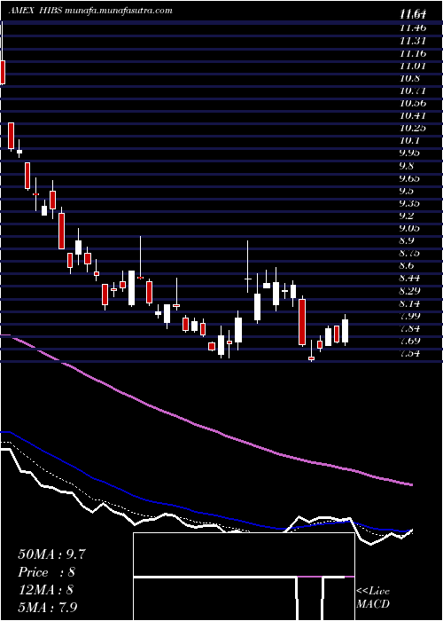Click the 10.41 price level label
This screenshot has height=621, width=443.
413,116
